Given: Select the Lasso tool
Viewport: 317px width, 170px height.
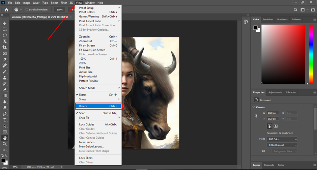Looking at the screenshot, I should click(x=5, y=35).
